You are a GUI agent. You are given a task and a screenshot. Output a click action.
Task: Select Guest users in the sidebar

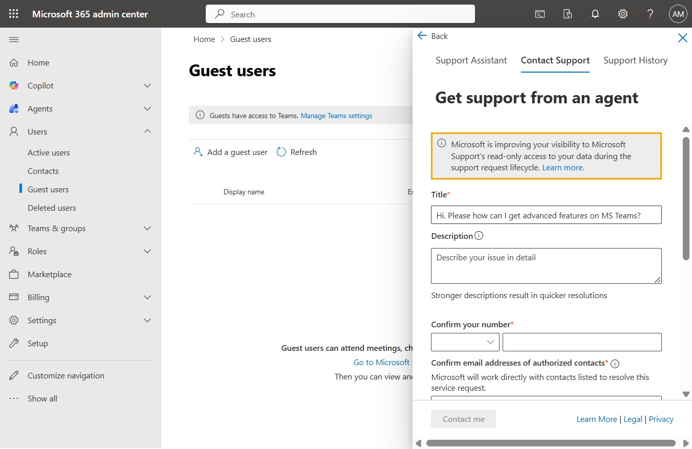[x=48, y=189]
